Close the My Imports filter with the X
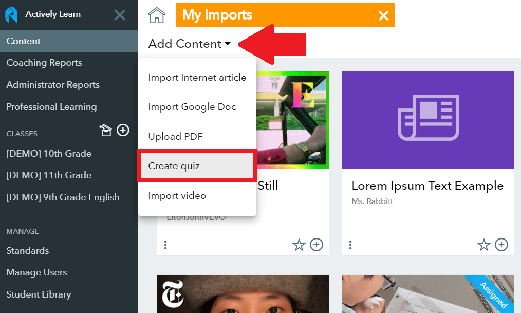Viewport: 521px width, 313px height. [x=383, y=15]
